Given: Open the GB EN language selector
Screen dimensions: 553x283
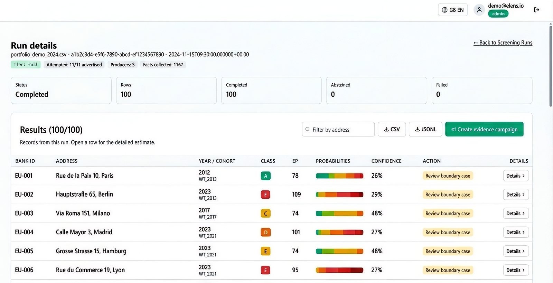Looking at the screenshot, I should tap(453, 10).
